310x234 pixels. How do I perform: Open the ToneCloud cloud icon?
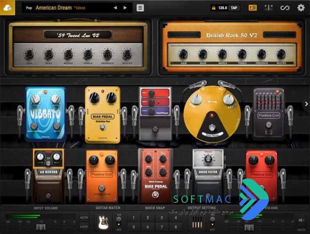pos(7,8)
